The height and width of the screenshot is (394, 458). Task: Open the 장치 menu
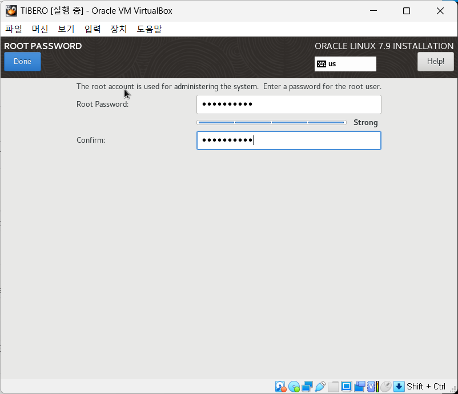[x=119, y=29]
